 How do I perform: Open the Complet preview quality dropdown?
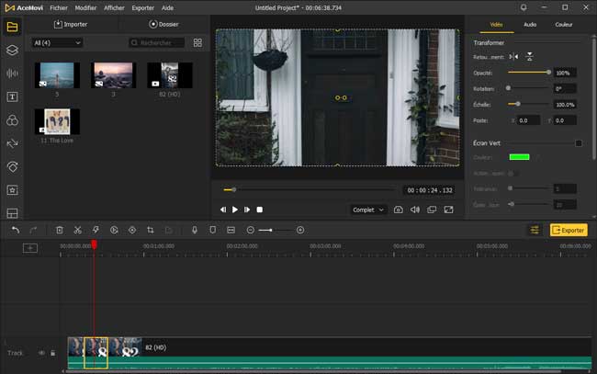367,210
